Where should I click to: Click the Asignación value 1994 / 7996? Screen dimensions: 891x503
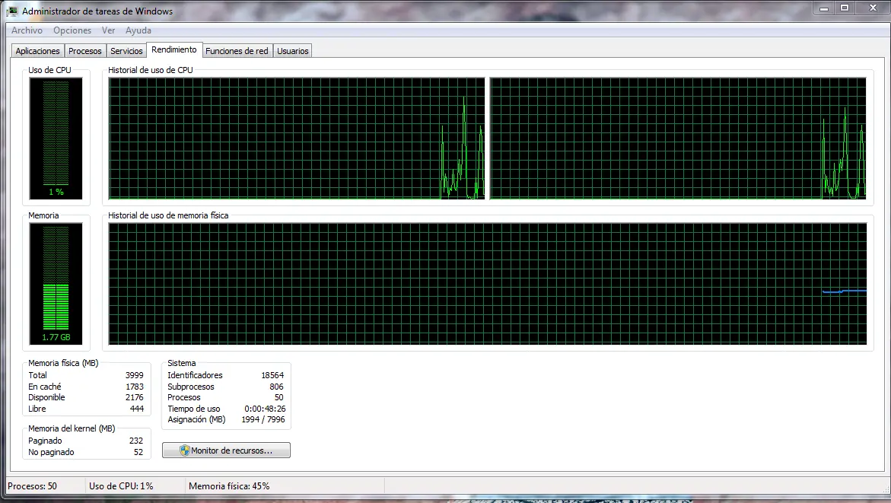[263, 419]
